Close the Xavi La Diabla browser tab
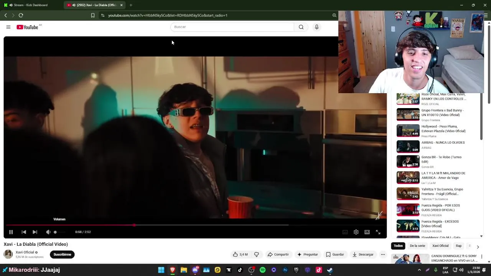491x276 pixels. click(x=121, y=5)
